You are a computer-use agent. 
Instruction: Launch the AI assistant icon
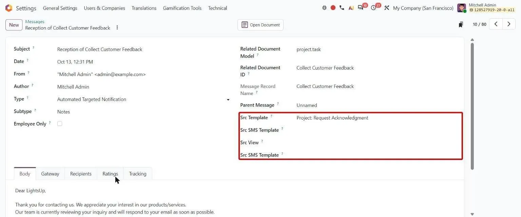click(351, 8)
